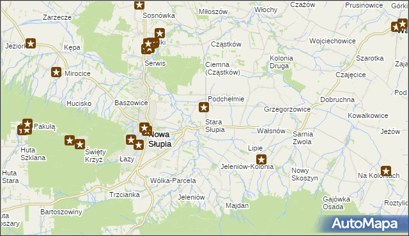Open the star marker at Na Koloniach
This screenshot has width=409, height=236.
coord(386,171)
